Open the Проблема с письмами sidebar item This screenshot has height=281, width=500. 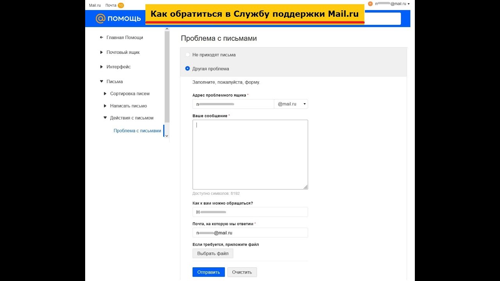[137, 131]
